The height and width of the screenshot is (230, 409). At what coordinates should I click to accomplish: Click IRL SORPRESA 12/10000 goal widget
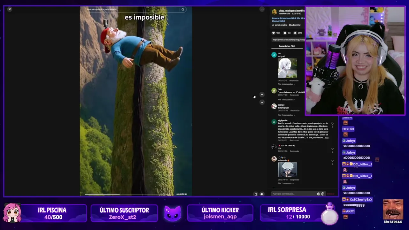point(293,213)
